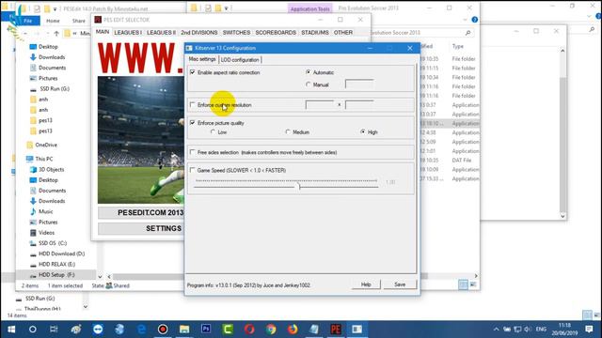Choose Low picture quality

tap(214, 131)
